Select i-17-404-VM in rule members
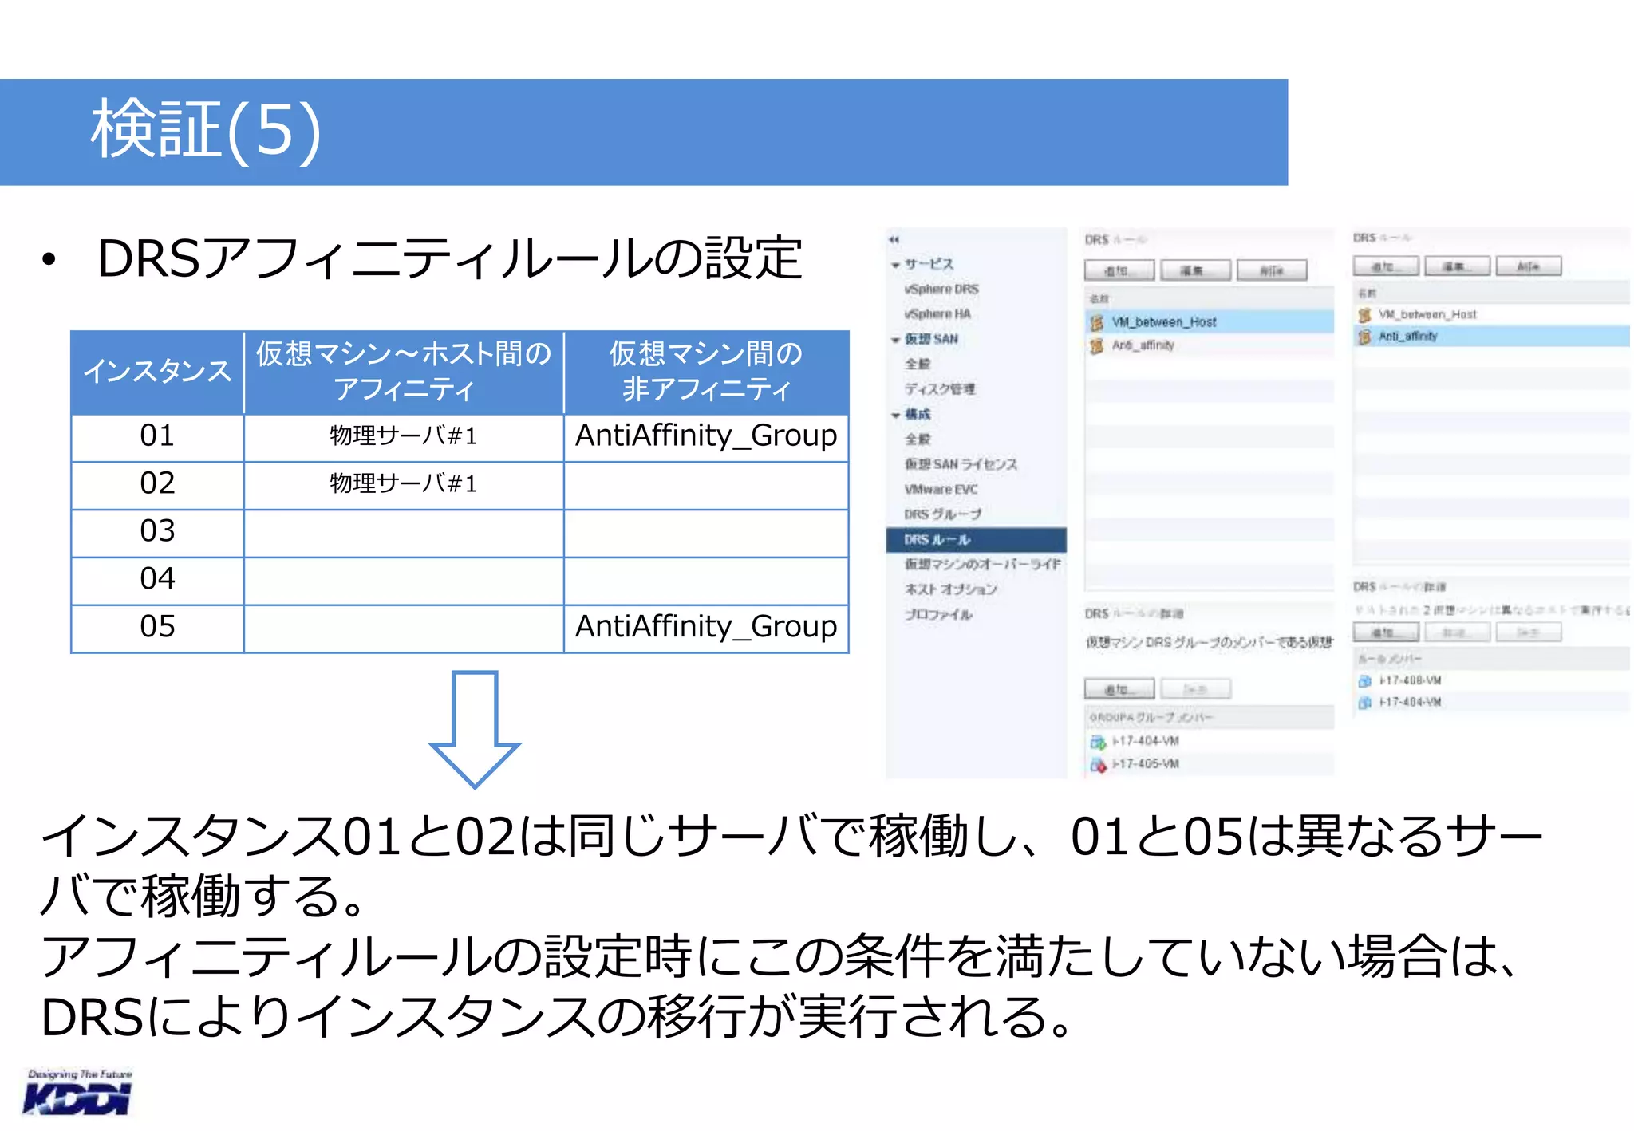The height and width of the screenshot is (1131, 1634). click(1410, 703)
